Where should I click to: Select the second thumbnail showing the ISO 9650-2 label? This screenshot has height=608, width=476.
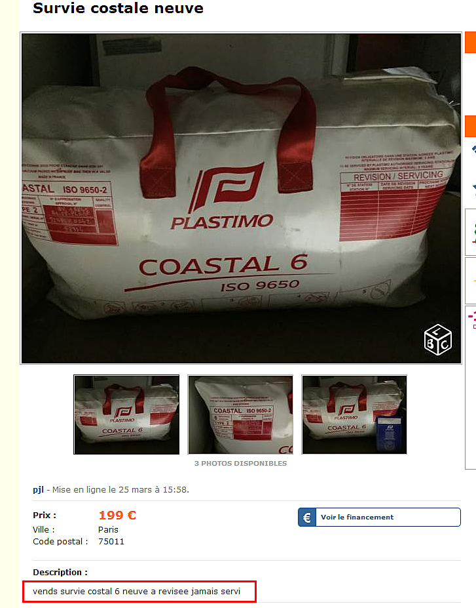click(x=240, y=415)
